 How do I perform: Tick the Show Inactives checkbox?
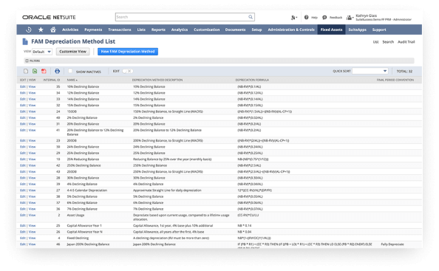[x=70, y=71]
